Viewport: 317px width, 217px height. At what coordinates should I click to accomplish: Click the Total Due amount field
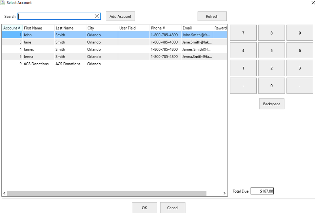[x=262, y=191]
